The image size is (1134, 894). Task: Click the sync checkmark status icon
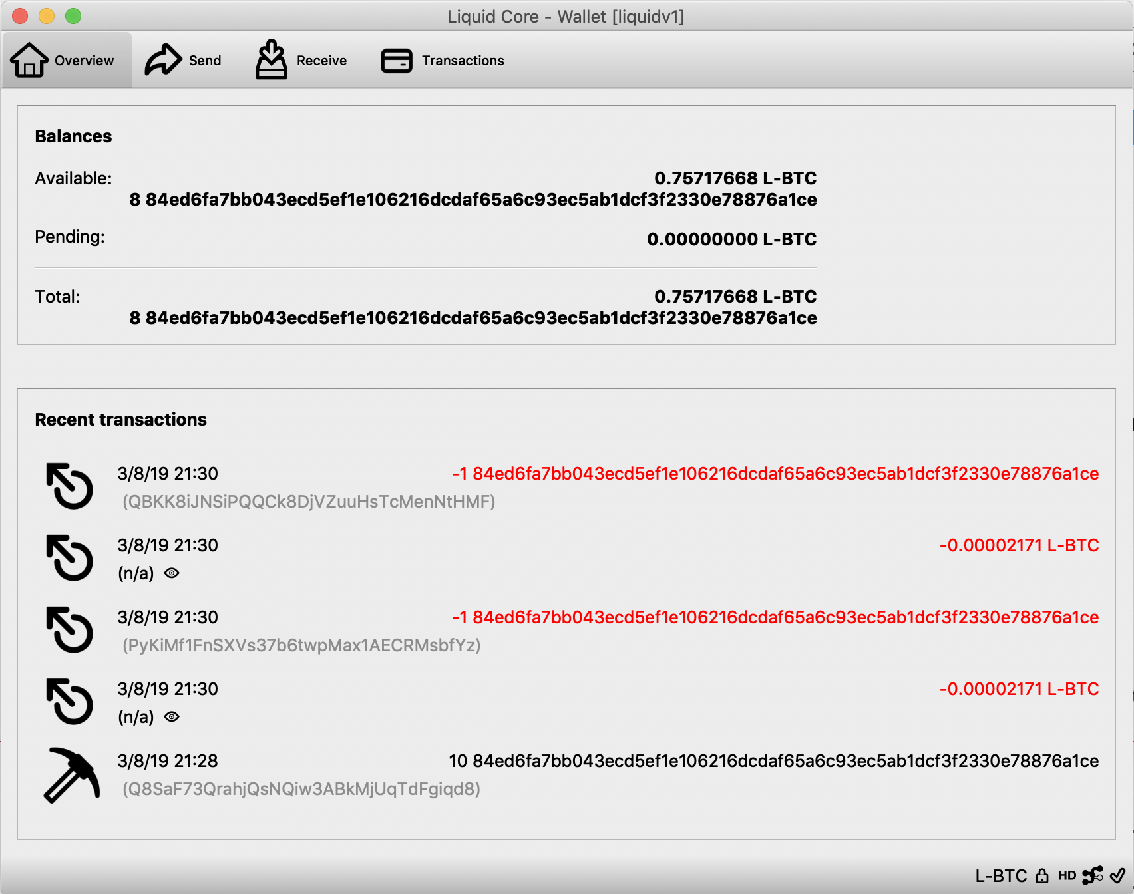(x=1118, y=875)
